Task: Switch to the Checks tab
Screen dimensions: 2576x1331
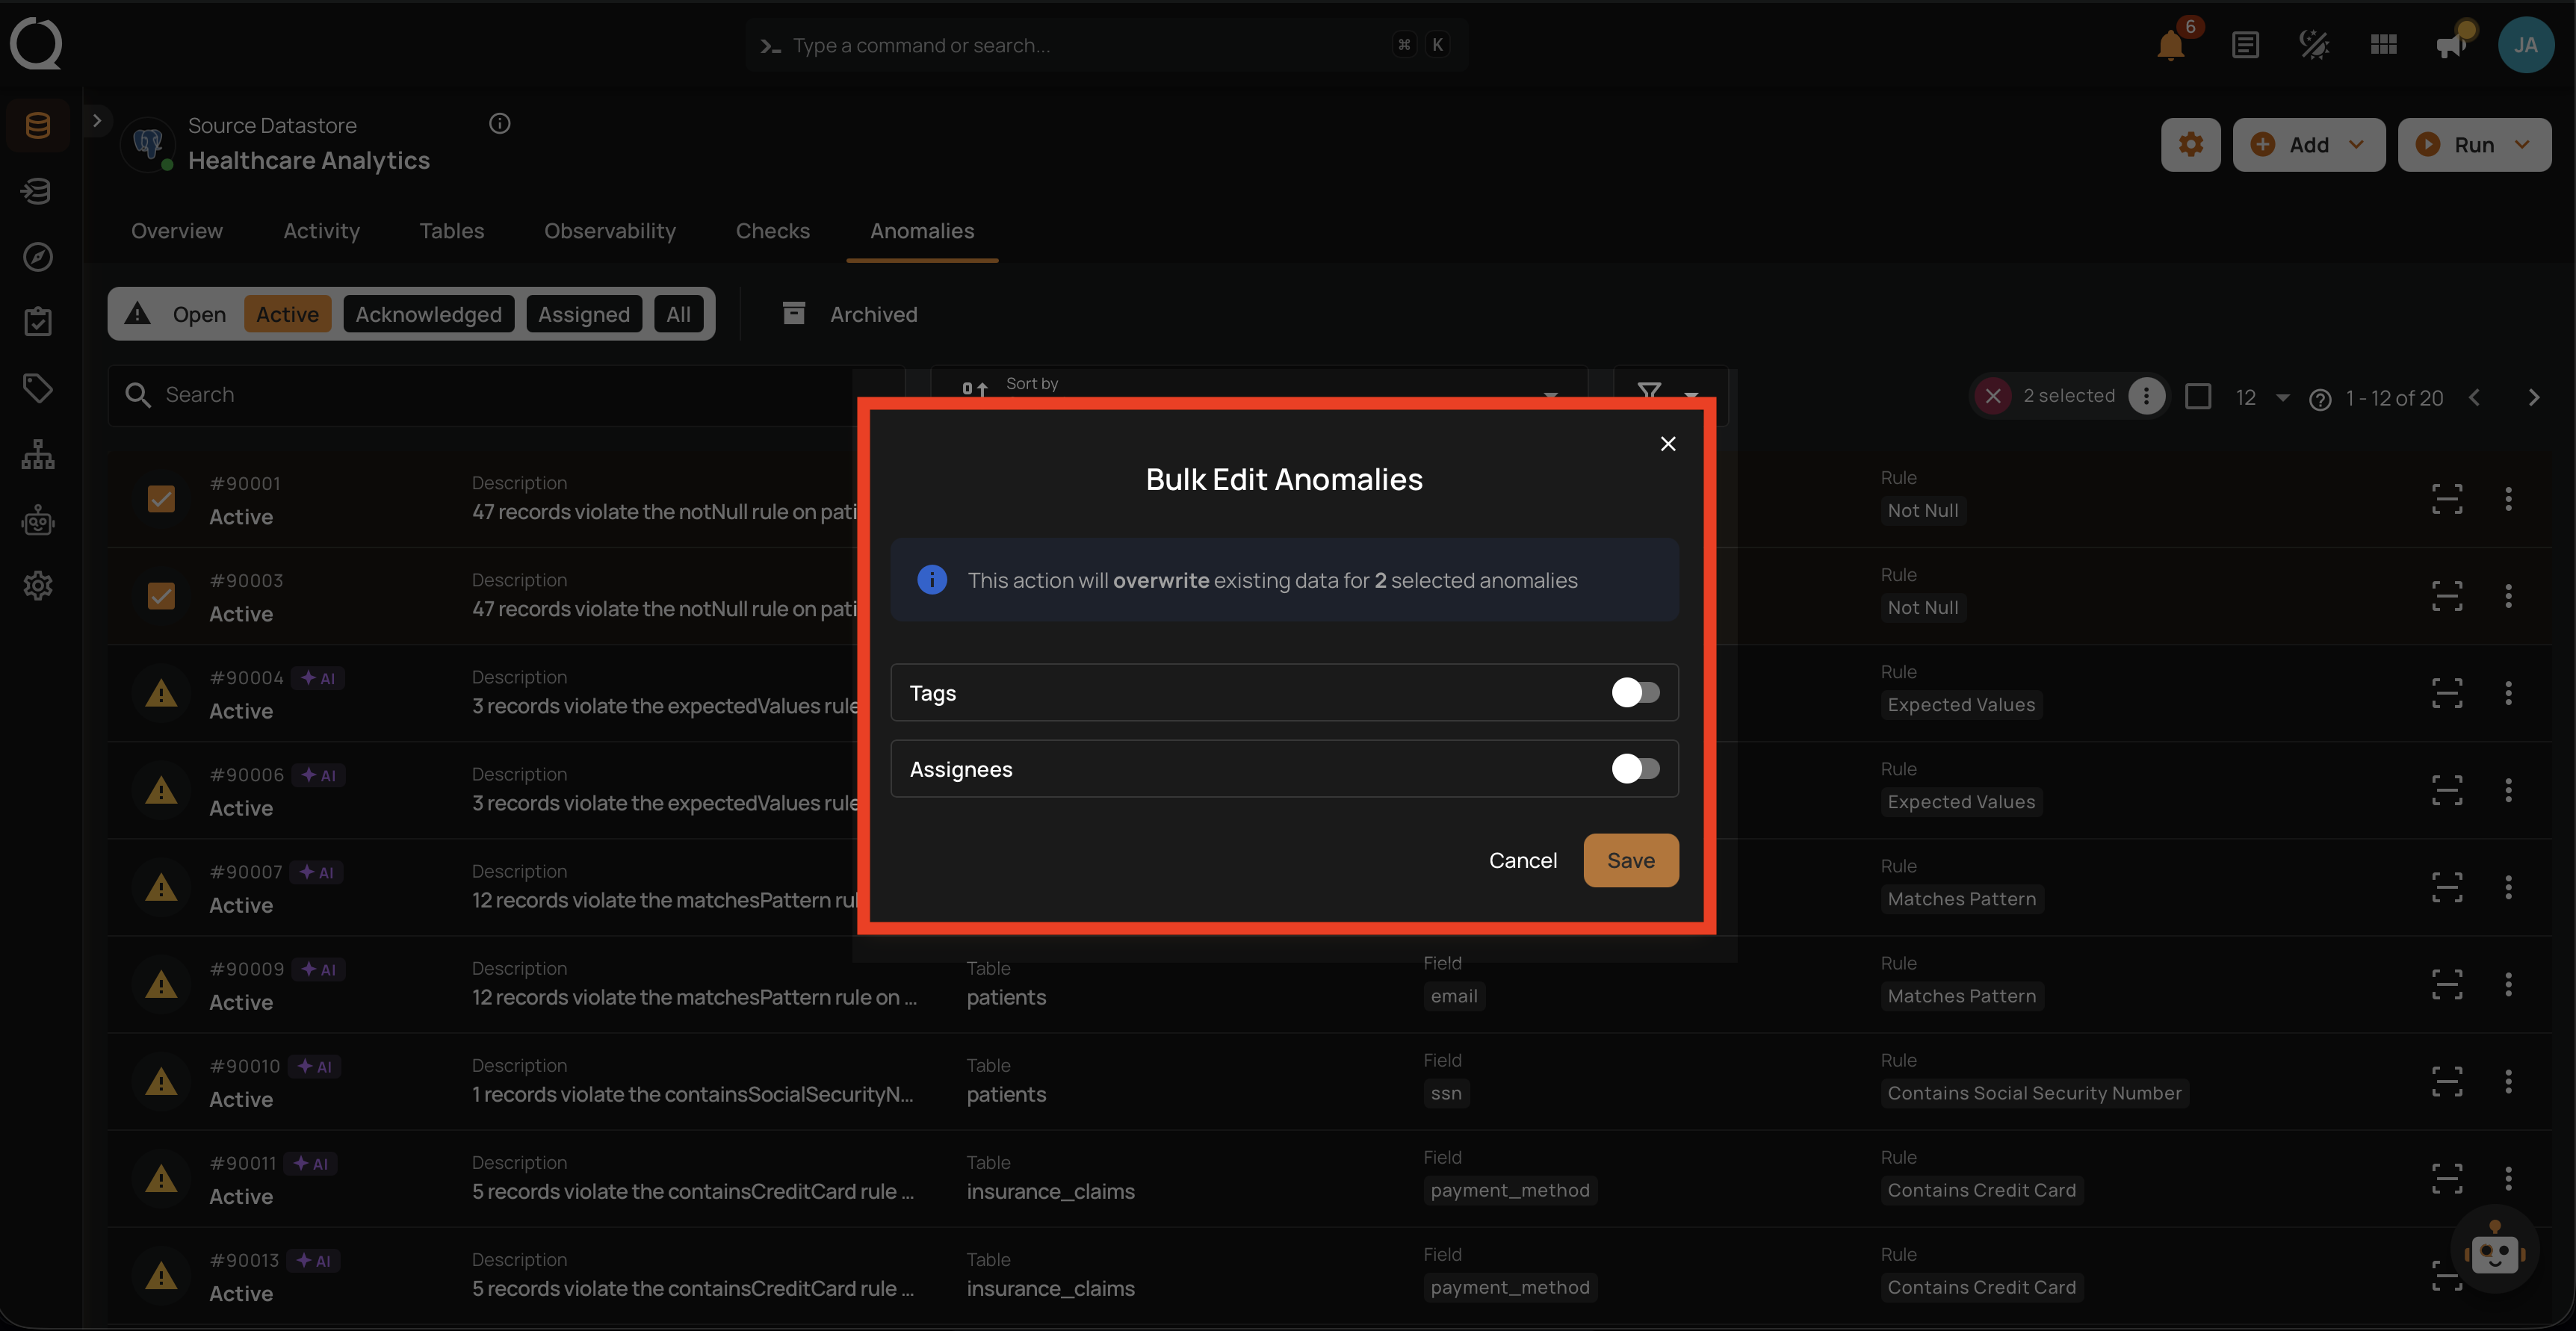Action: [x=772, y=231]
